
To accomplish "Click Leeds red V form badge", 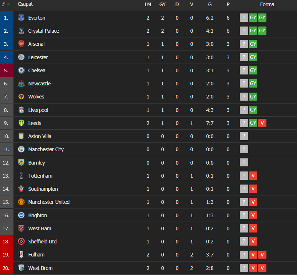I will (x=262, y=123).
